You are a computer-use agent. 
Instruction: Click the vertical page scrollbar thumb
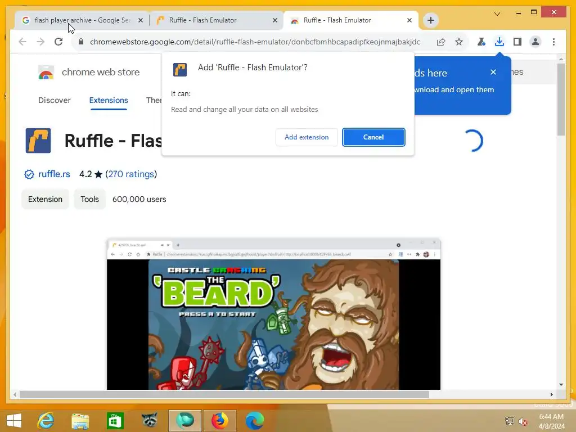pos(561,99)
